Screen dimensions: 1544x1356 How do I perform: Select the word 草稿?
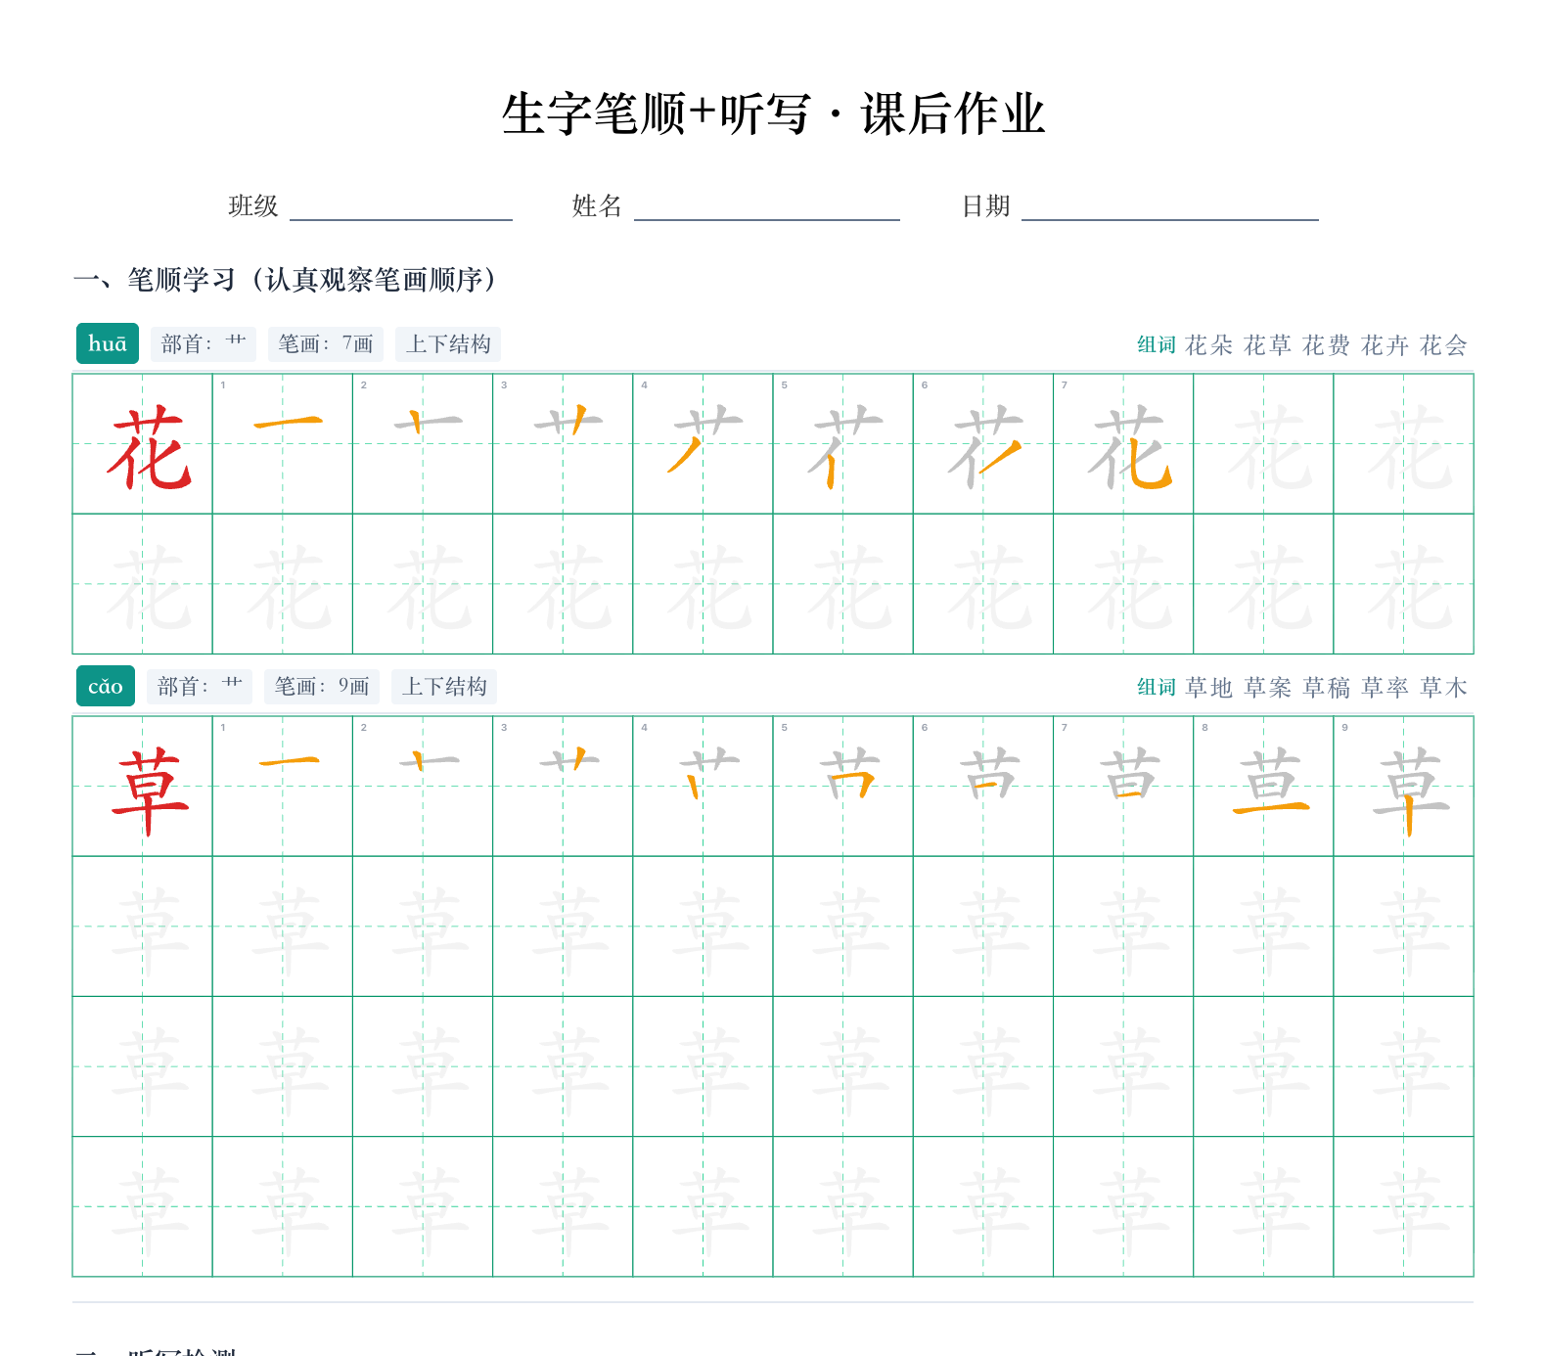click(1327, 688)
